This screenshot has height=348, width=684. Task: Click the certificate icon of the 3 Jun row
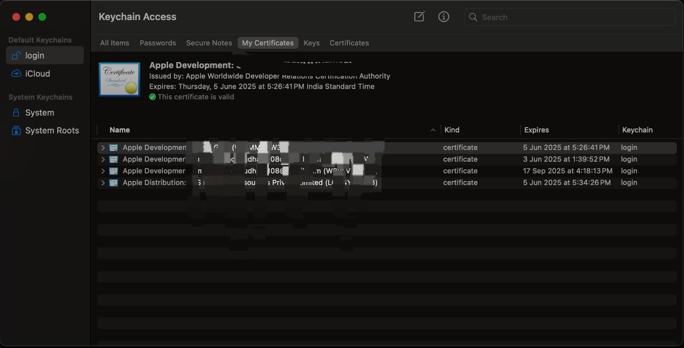(114, 159)
